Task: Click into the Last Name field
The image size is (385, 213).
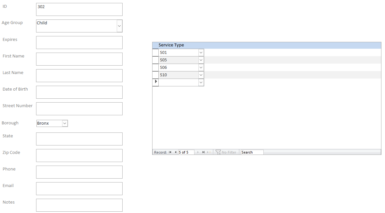Action: click(x=79, y=76)
